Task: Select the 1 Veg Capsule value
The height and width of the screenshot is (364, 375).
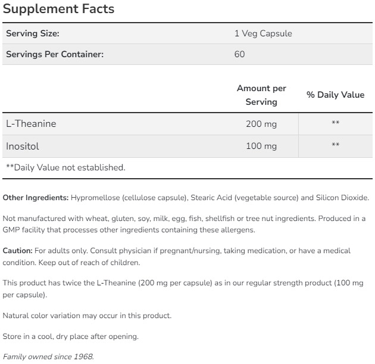Action: click(x=263, y=33)
